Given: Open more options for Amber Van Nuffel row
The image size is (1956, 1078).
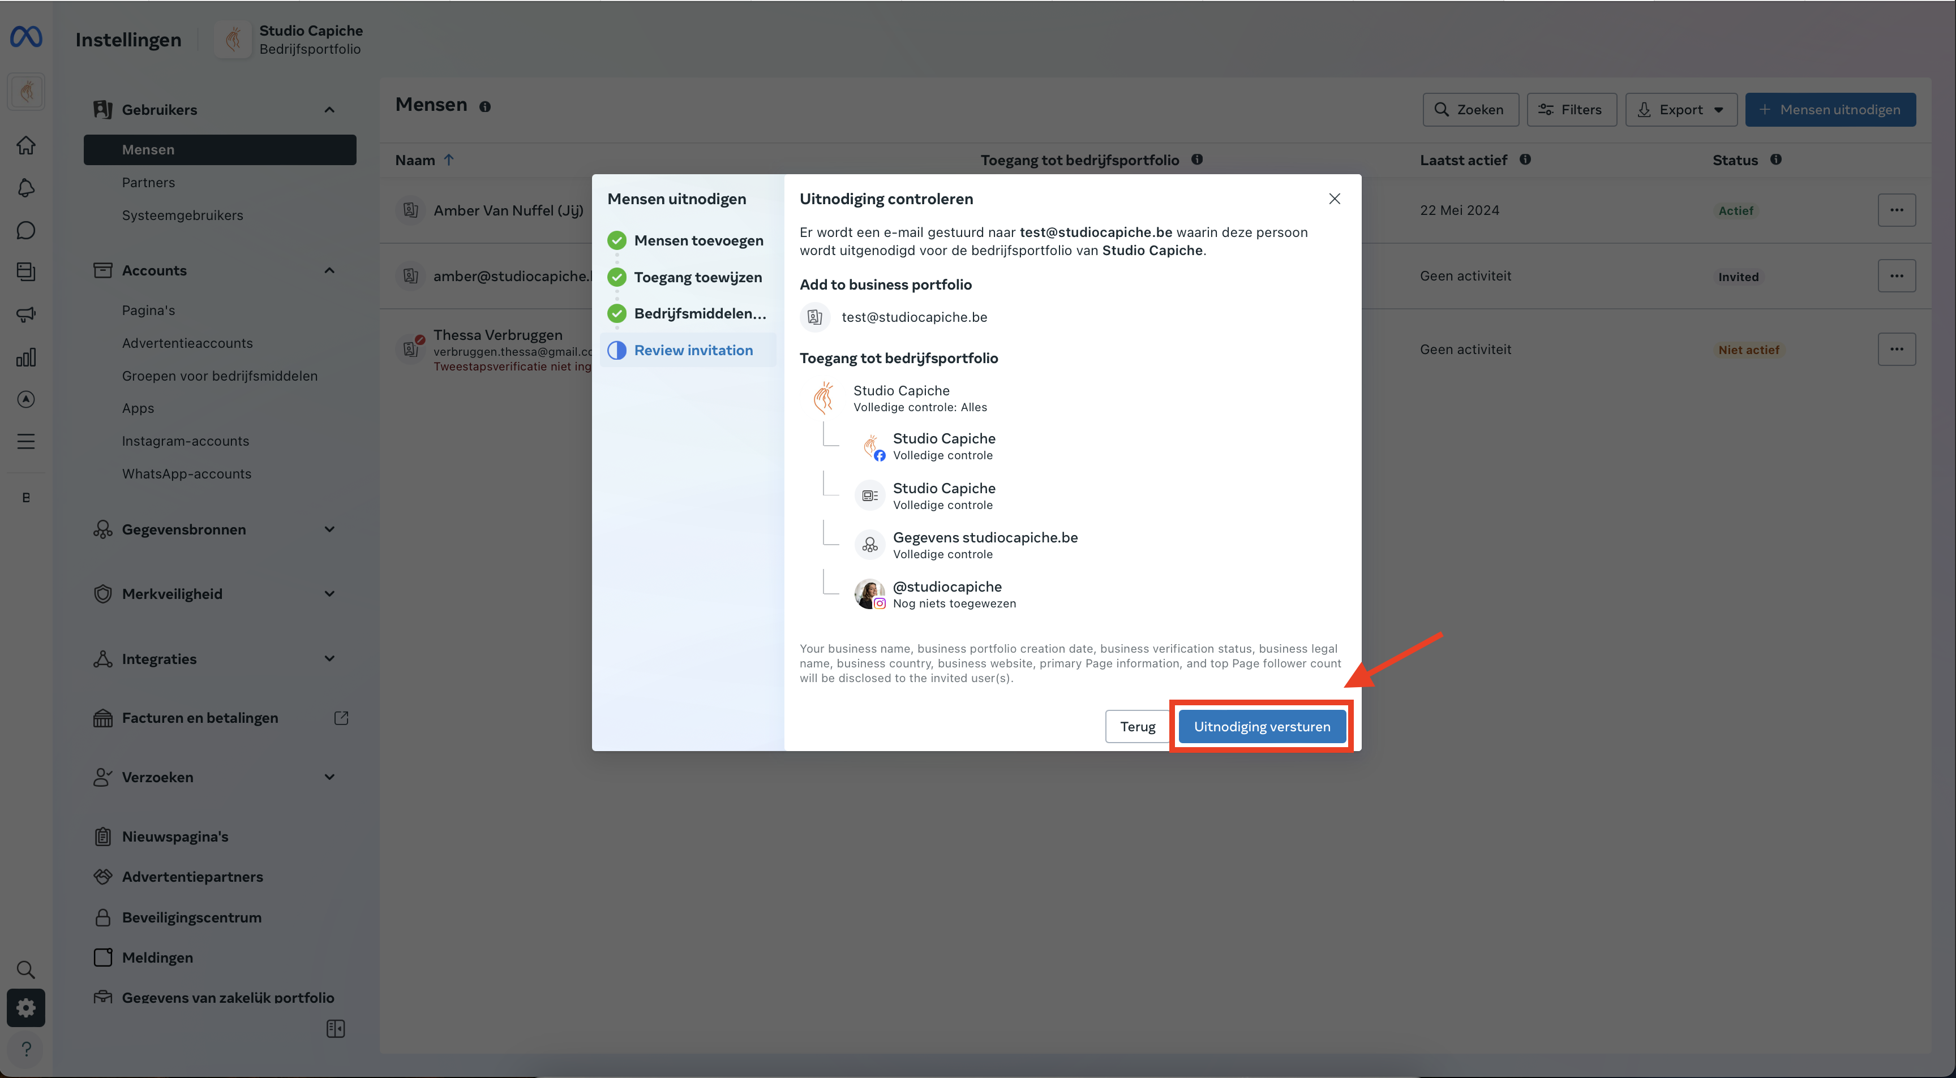Looking at the screenshot, I should [x=1897, y=210].
